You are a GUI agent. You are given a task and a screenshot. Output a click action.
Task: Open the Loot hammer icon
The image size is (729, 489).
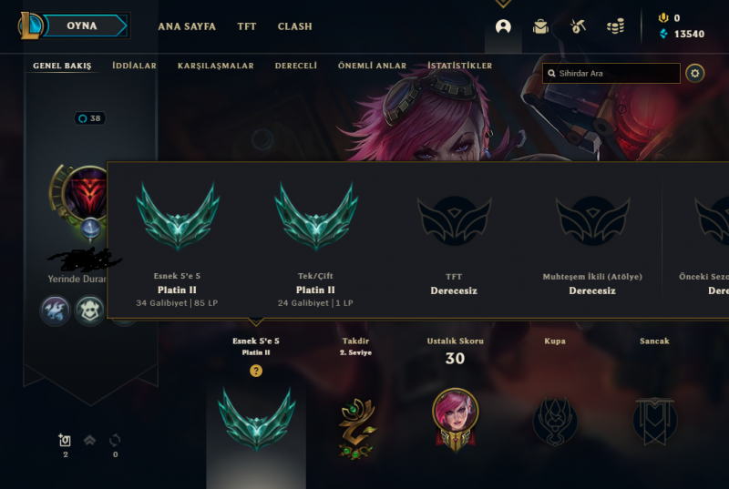[x=578, y=26]
